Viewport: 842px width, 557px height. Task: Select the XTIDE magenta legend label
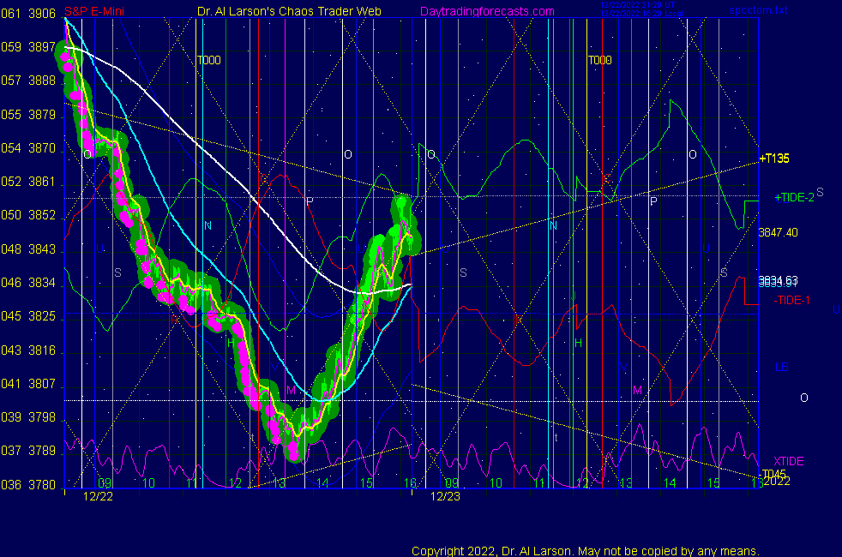pos(788,461)
